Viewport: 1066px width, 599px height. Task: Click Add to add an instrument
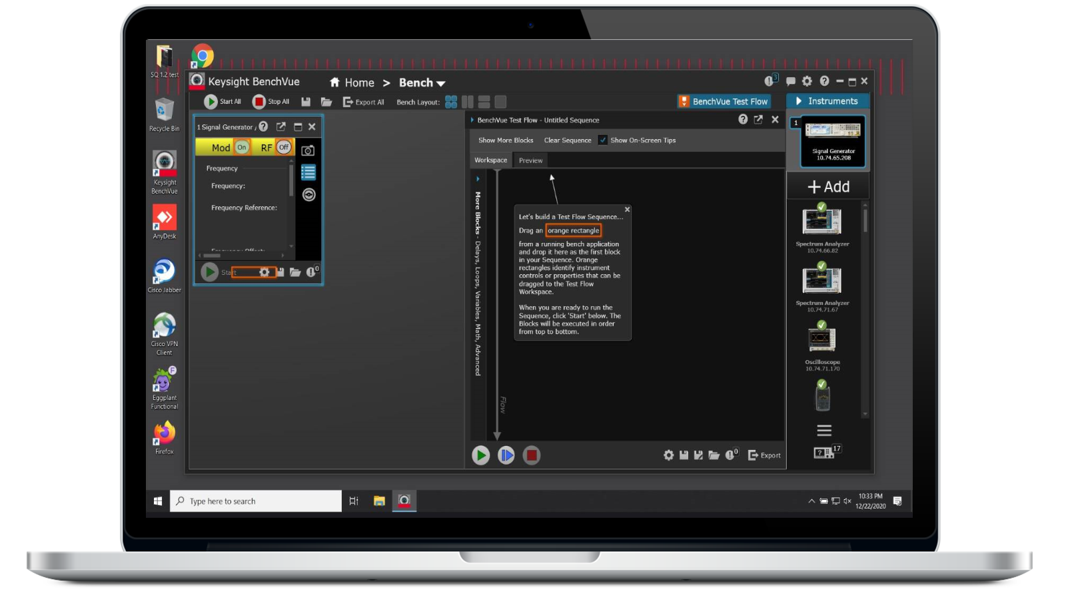pyautogui.click(x=828, y=187)
